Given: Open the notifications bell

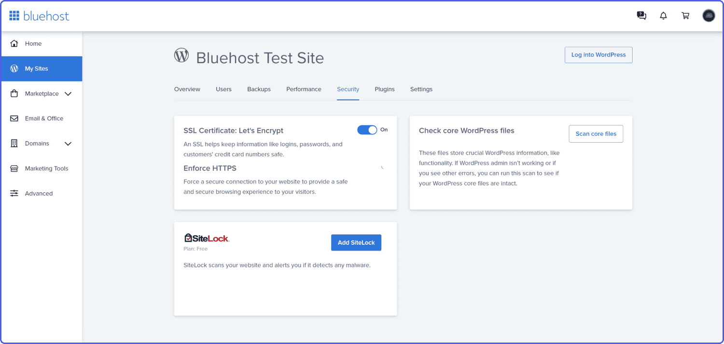Looking at the screenshot, I should [x=664, y=15].
